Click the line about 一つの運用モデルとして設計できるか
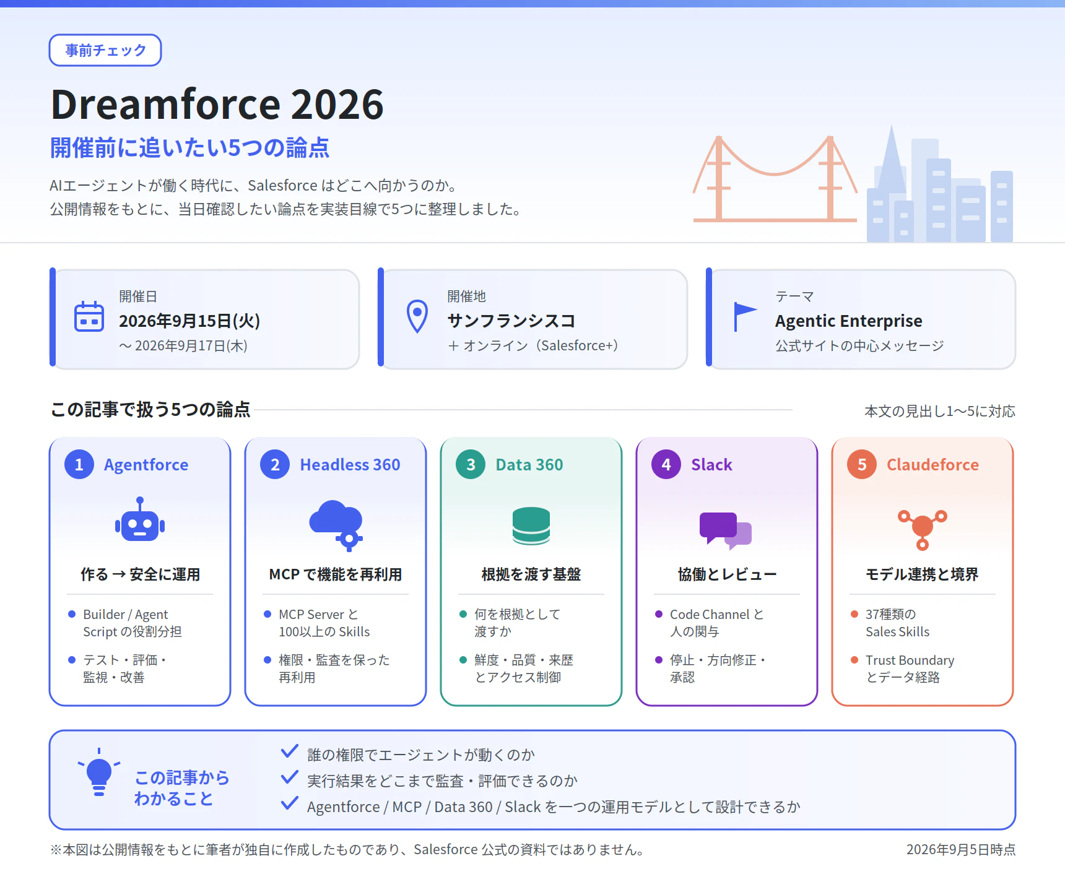The width and height of the screenshot is (1065, 874). coord(554,807)
